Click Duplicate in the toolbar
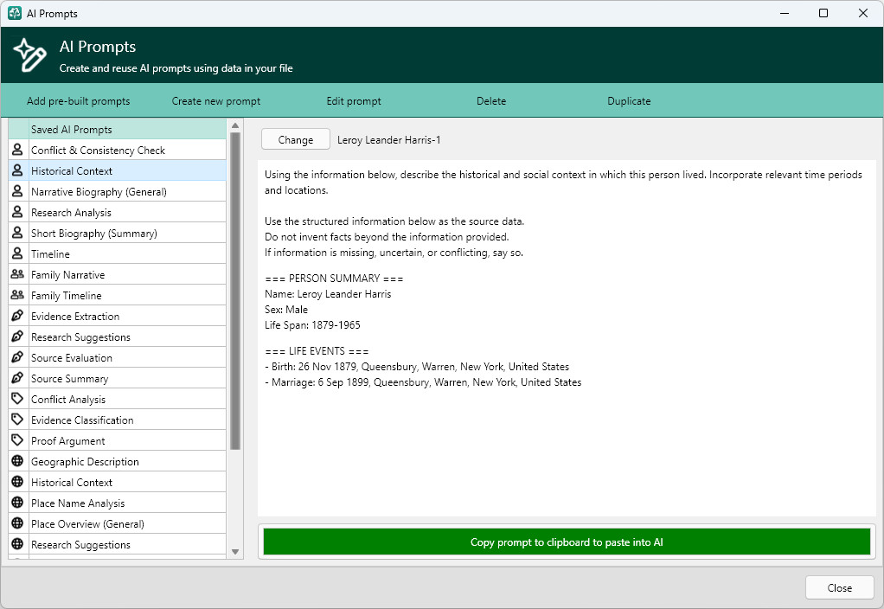This screenshot has width=884, height=609. tap(629, 101)
